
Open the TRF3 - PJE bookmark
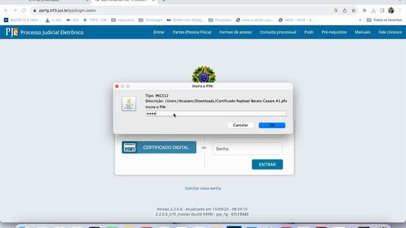click(x=95, y=20)
